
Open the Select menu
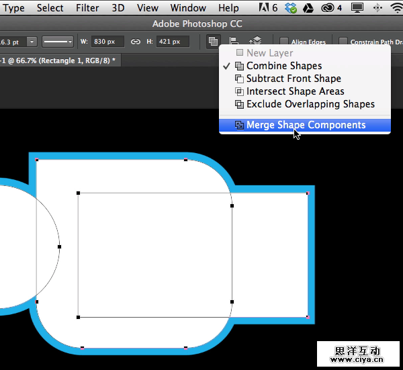(50, 7)
